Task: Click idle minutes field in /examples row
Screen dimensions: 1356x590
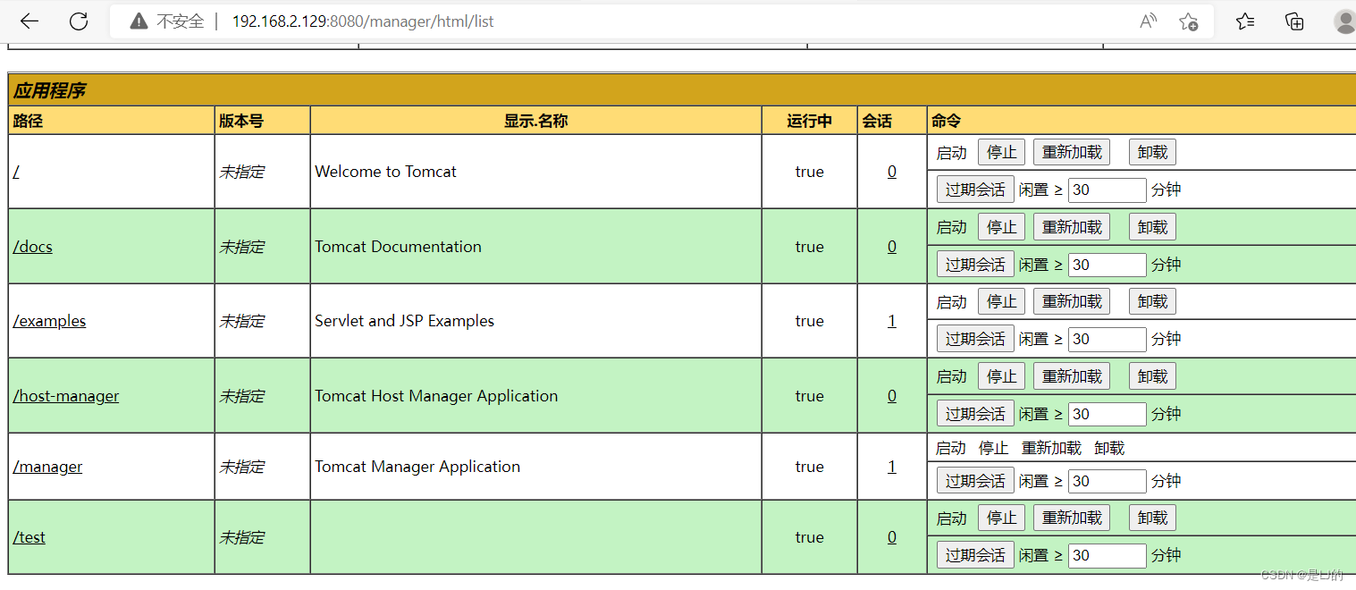Action: point(1107,340)
